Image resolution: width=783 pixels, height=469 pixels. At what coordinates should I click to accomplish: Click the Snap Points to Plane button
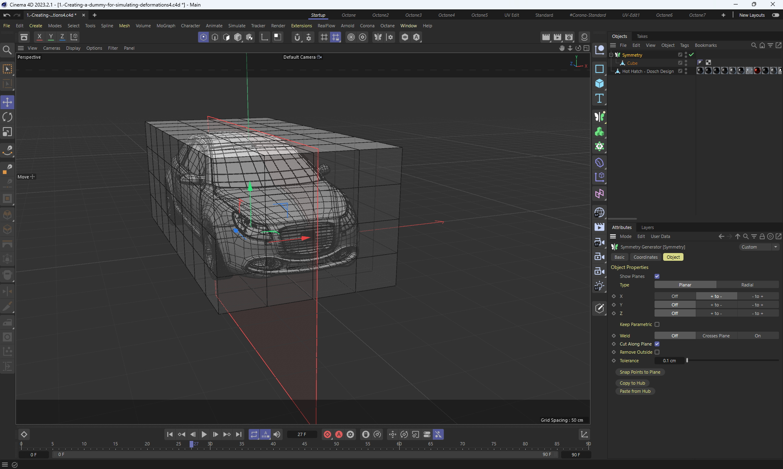tap(639, 372)
